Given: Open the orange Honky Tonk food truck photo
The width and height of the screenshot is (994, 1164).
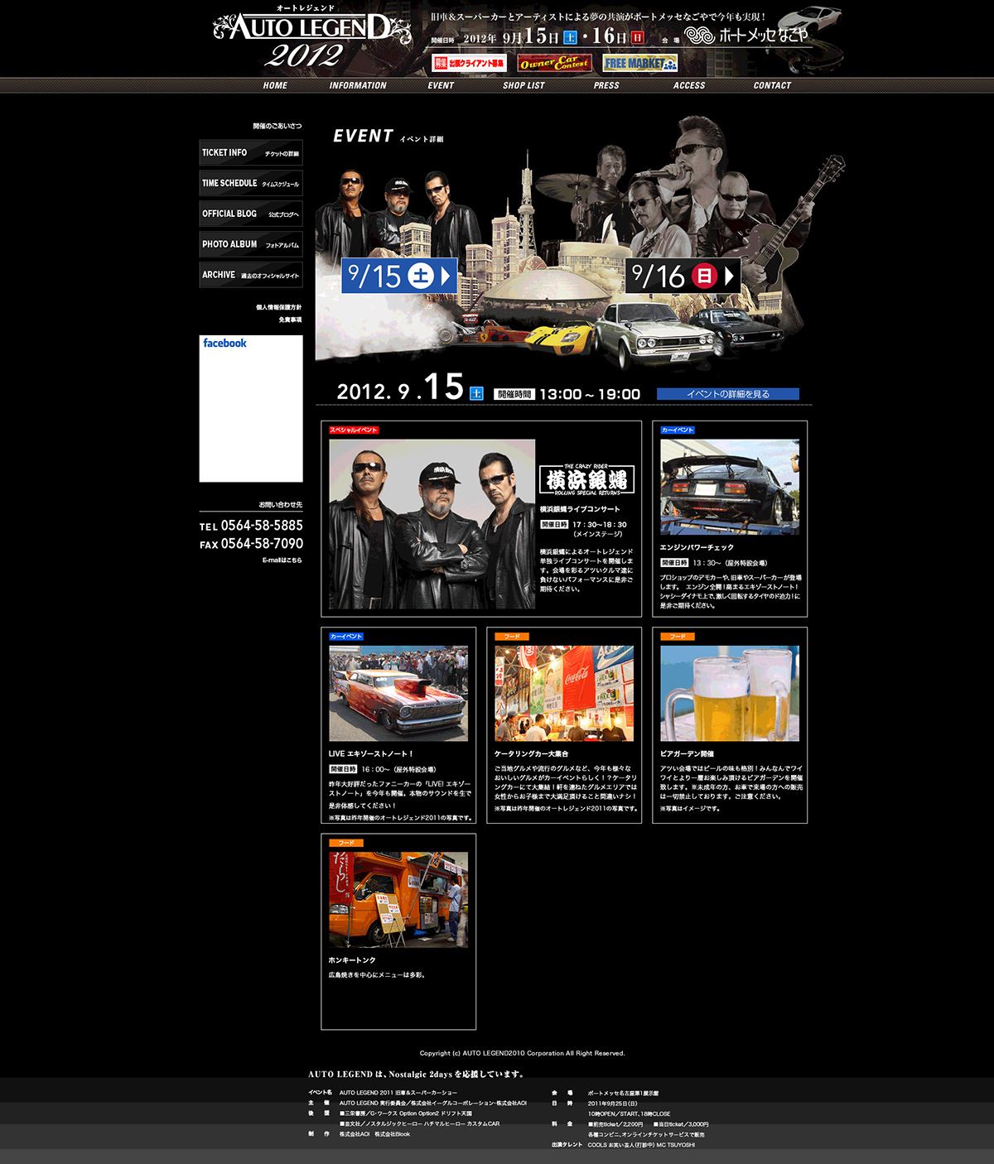Looking at the screenshot, I should pos(398,900).
